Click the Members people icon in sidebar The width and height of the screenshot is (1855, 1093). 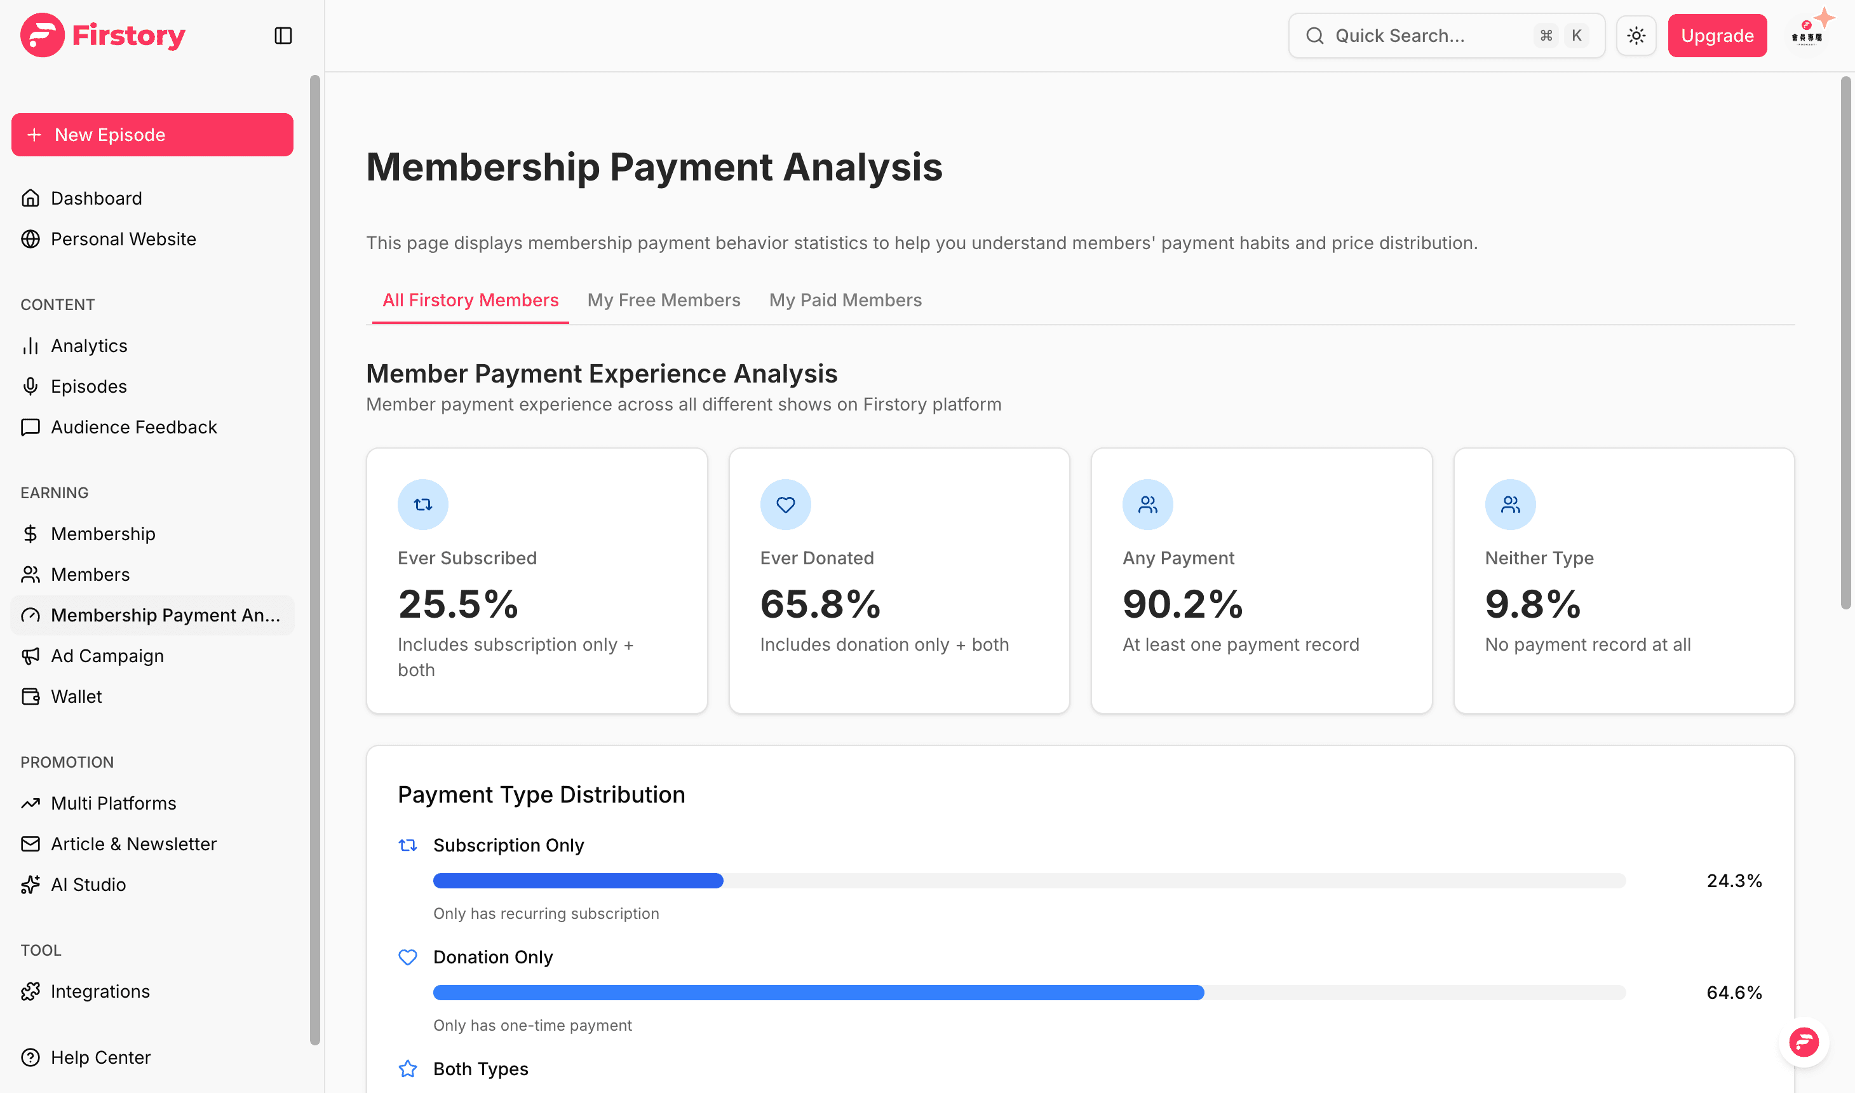tap(30, 574)
